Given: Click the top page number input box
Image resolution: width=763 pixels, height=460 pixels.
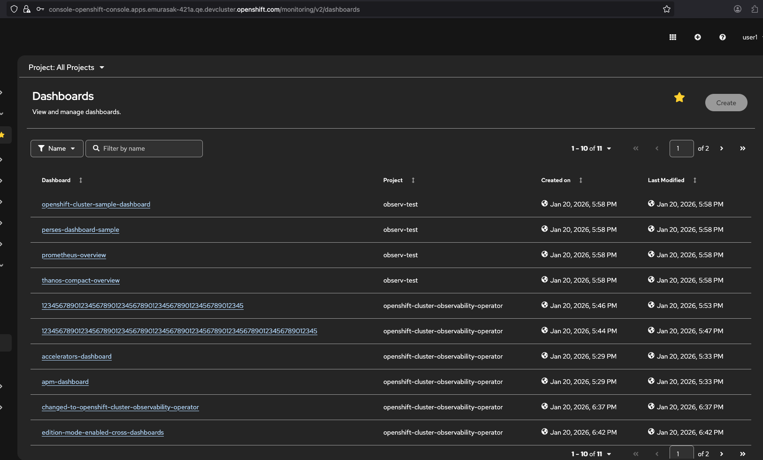Looking at the screenshot, I should coord(681,148).
